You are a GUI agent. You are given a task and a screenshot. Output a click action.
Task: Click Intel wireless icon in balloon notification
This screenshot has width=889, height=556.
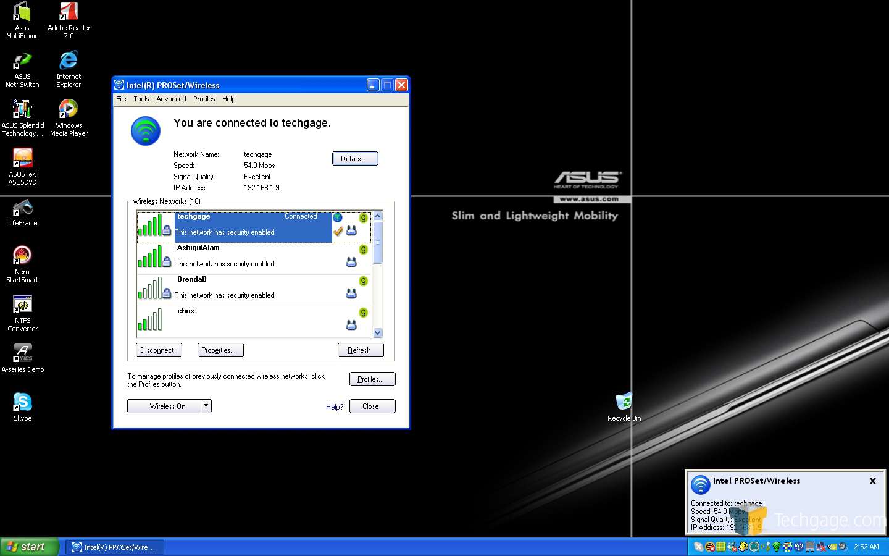[x=700, y=484]
